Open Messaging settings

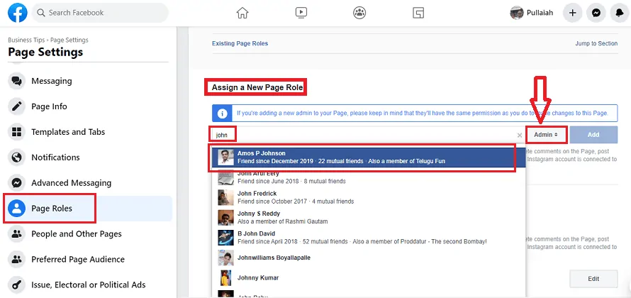coord(90,81)
